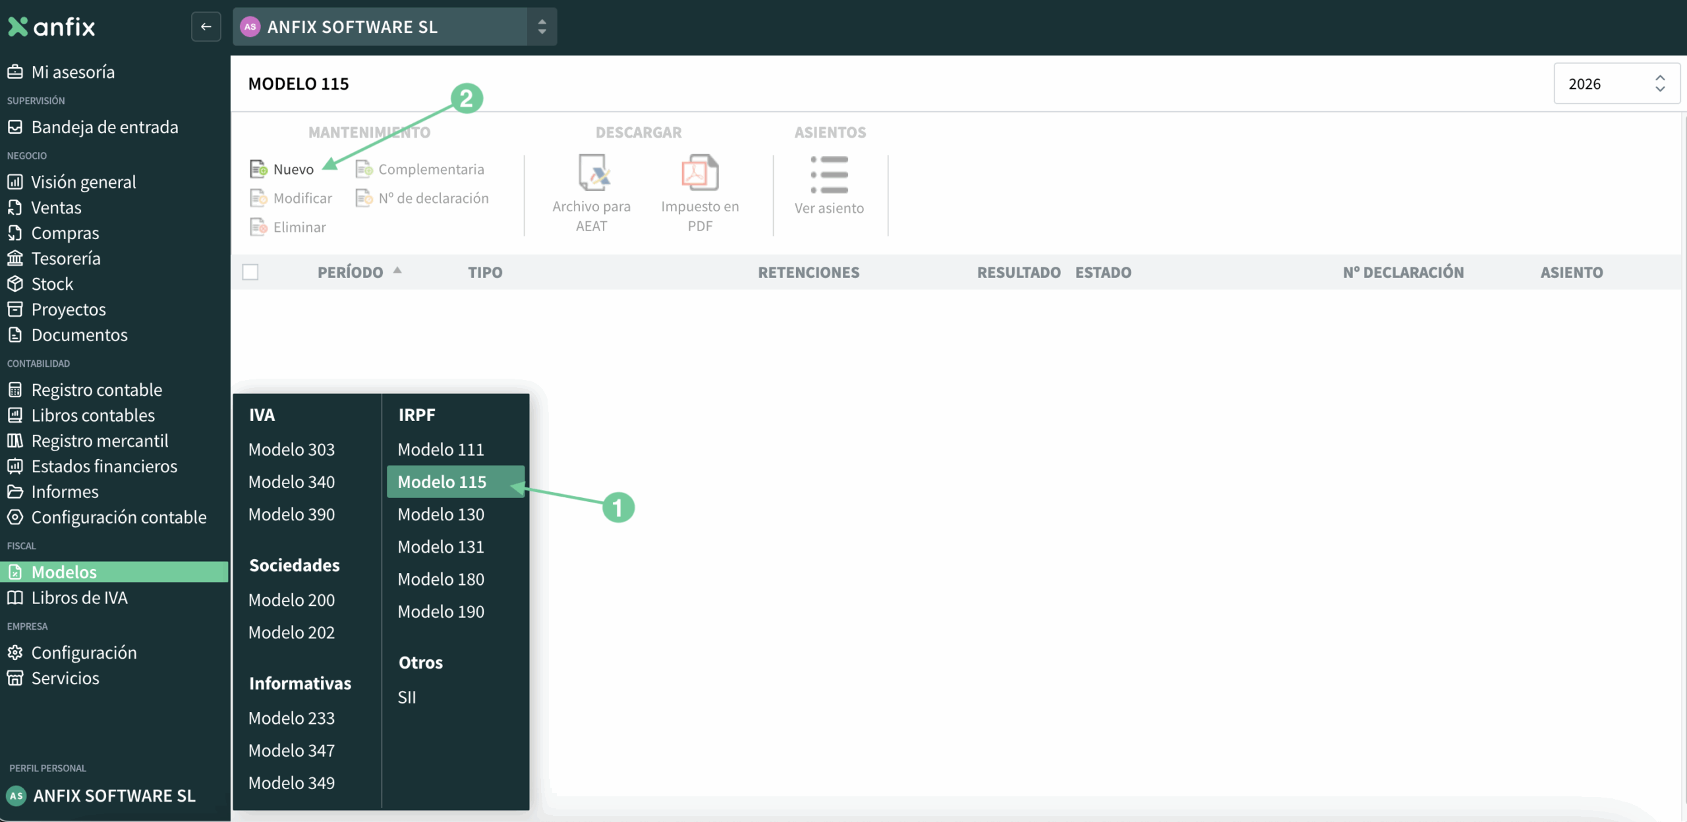
Task: Click the ASIENTO column header
Action: (x=1572, y=272)
